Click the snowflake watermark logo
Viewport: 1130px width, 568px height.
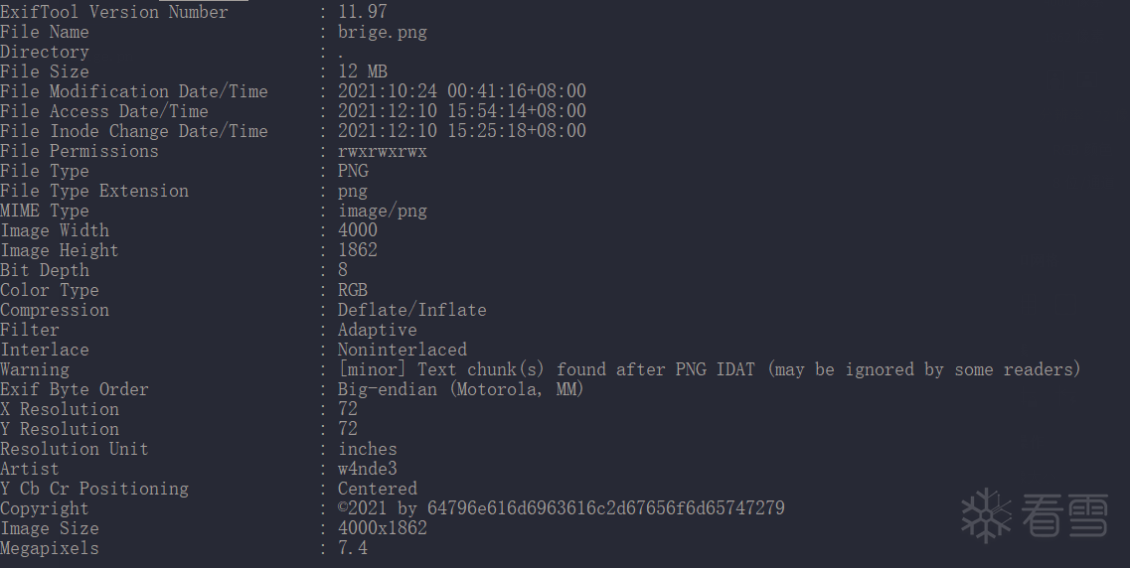[986, 515]
